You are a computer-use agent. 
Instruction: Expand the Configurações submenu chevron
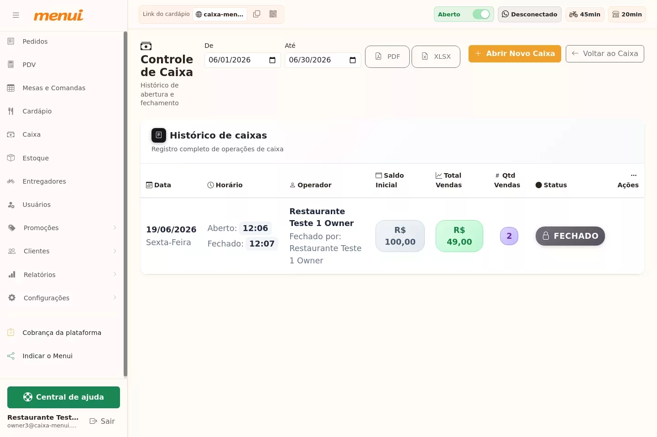click(x=115, y=298)
